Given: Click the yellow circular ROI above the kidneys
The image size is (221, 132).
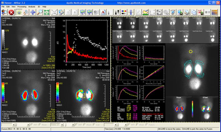Looking at the screenshot, I should point(191,52).
